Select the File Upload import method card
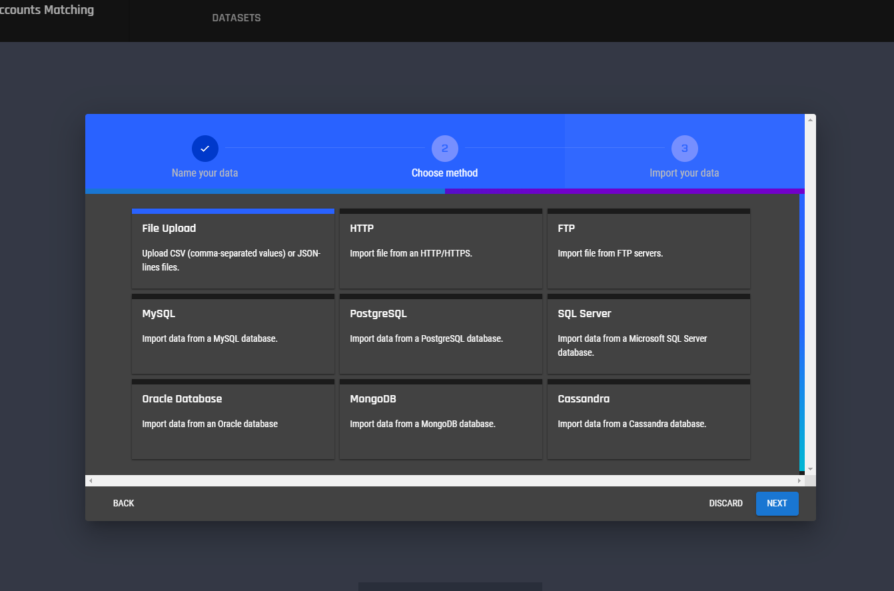Screen dimensions: 894x591 point(233,249)
